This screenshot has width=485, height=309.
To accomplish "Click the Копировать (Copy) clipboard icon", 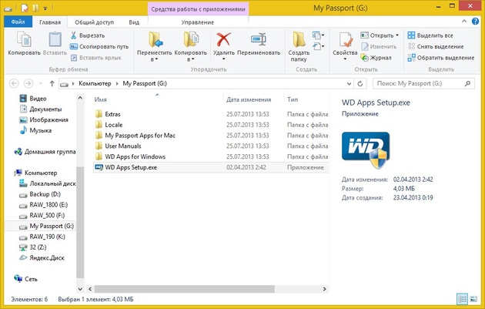I will [24, 39].
